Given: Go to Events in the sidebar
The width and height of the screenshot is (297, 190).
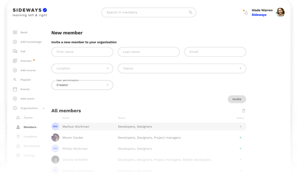Looking at the screenshot, I should pos(25,89).
